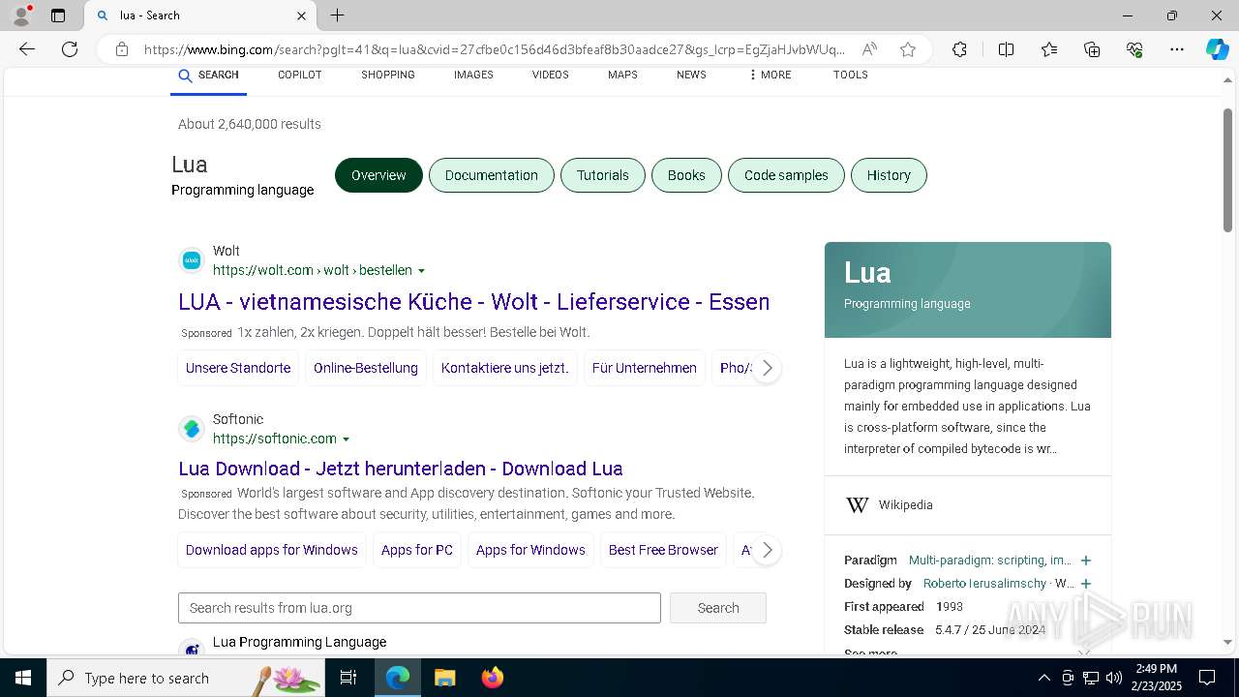The height and width of the screenshot is (697, 1239).
Task: Click the browser back arrow
Action: 27,49
